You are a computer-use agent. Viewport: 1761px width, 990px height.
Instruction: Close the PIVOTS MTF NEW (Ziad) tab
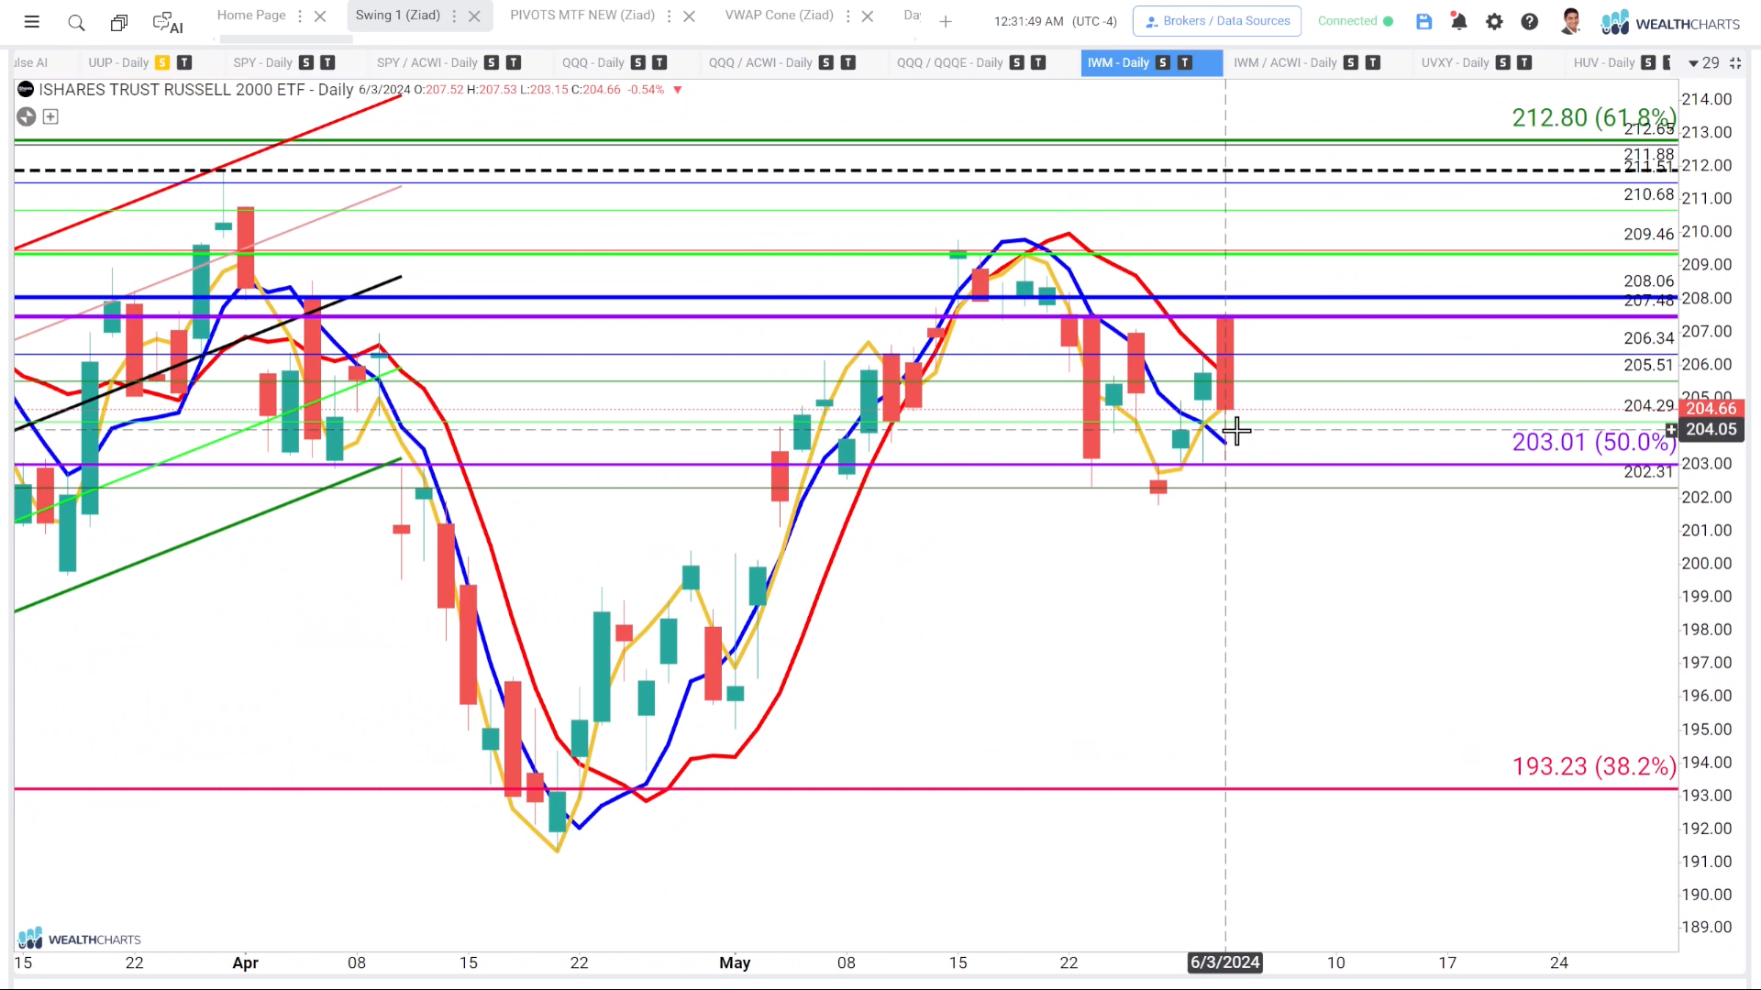(x=690, y=16)
